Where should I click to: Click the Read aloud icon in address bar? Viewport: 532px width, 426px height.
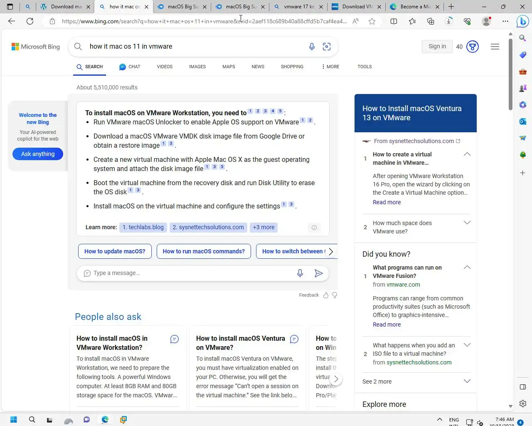pos(355,21)
